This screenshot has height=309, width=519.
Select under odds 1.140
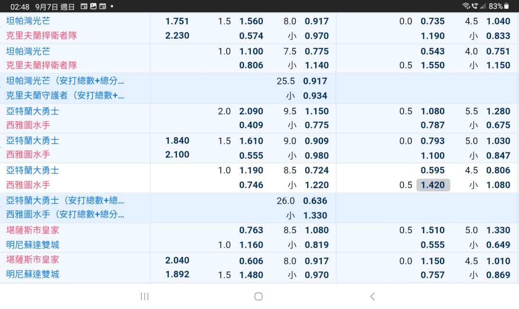317,65
